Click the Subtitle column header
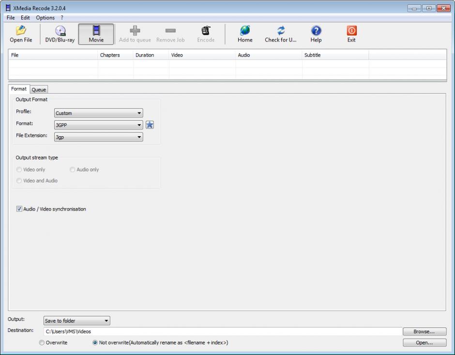455x355 pixels. pos(335,55)
